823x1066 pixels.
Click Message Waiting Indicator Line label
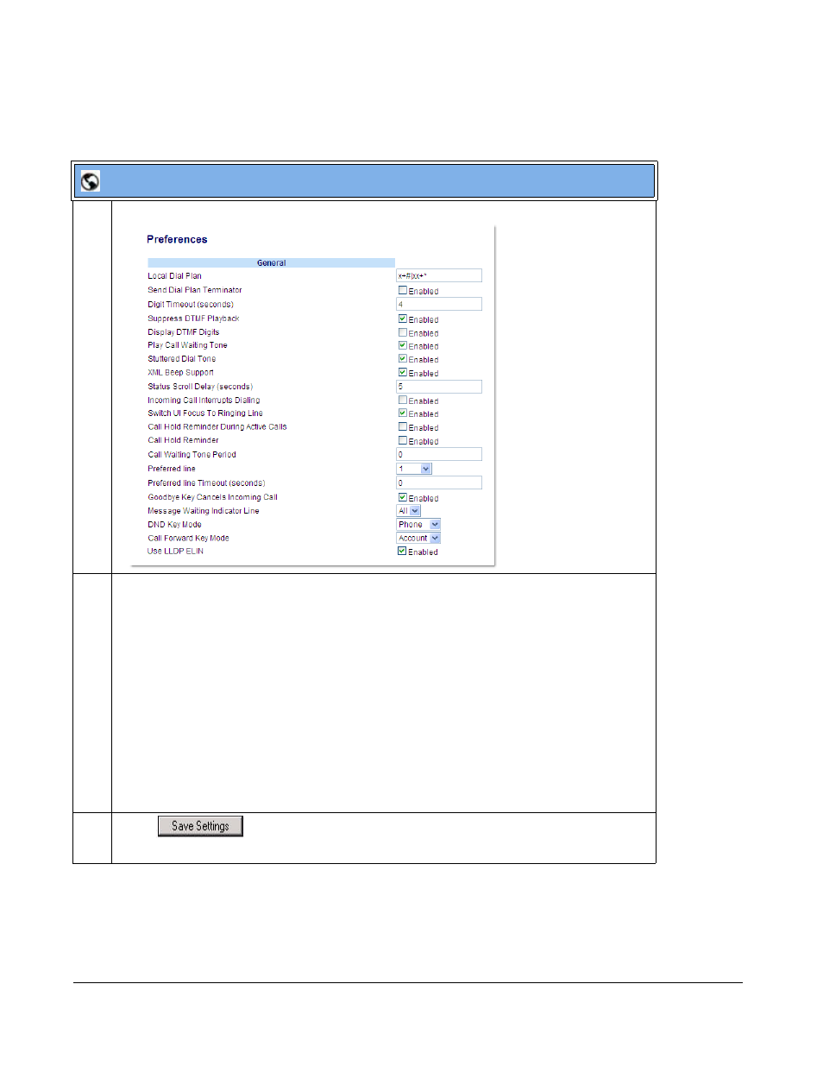[203, 511]
